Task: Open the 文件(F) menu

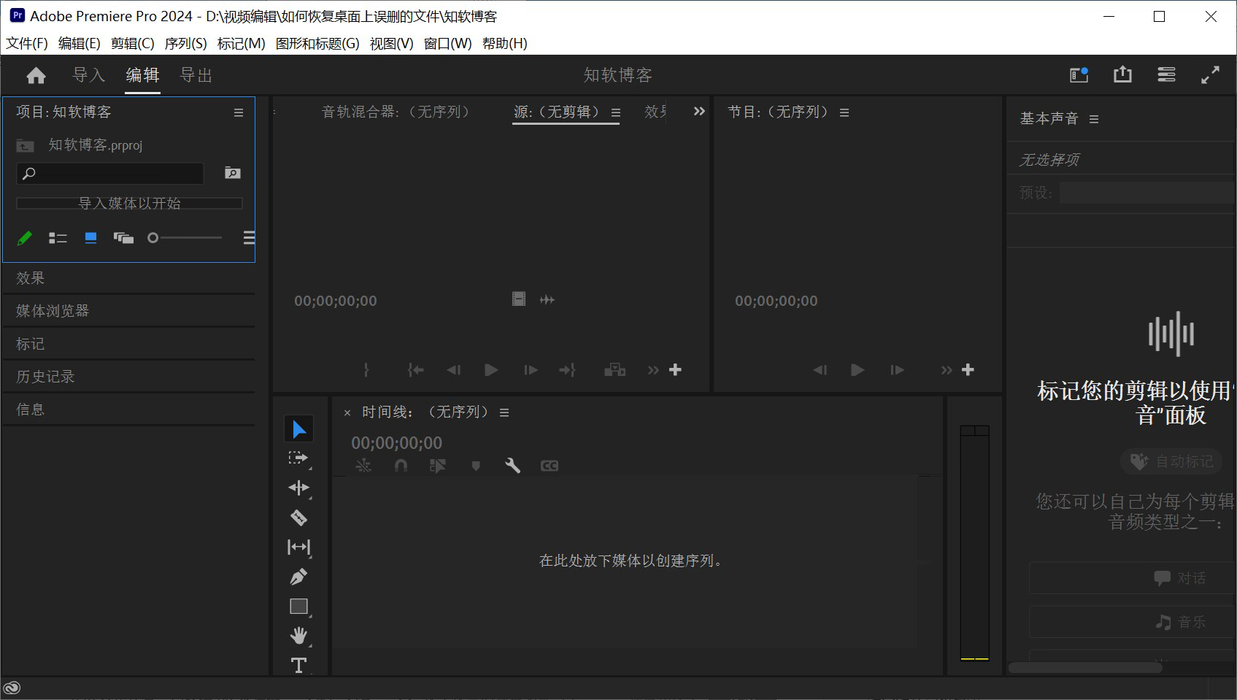Action: point(27,43)
